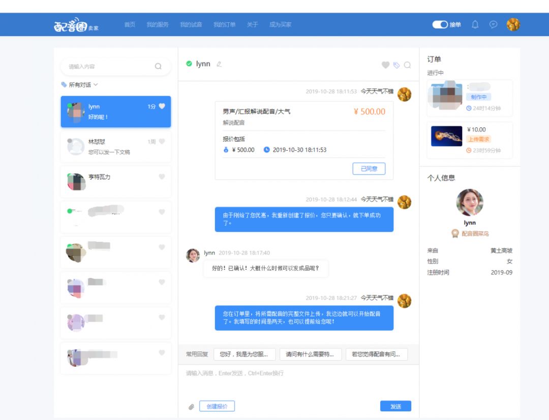Image resolution: width=549 pixels, height=420 pixels.
Task: Open the notification bell in the header
Action: tap(475, 24)
